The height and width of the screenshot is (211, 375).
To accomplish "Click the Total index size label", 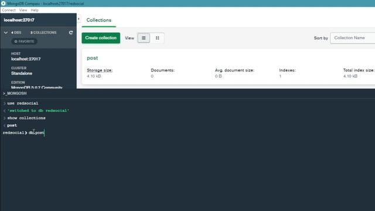I will tap(359, 70).
